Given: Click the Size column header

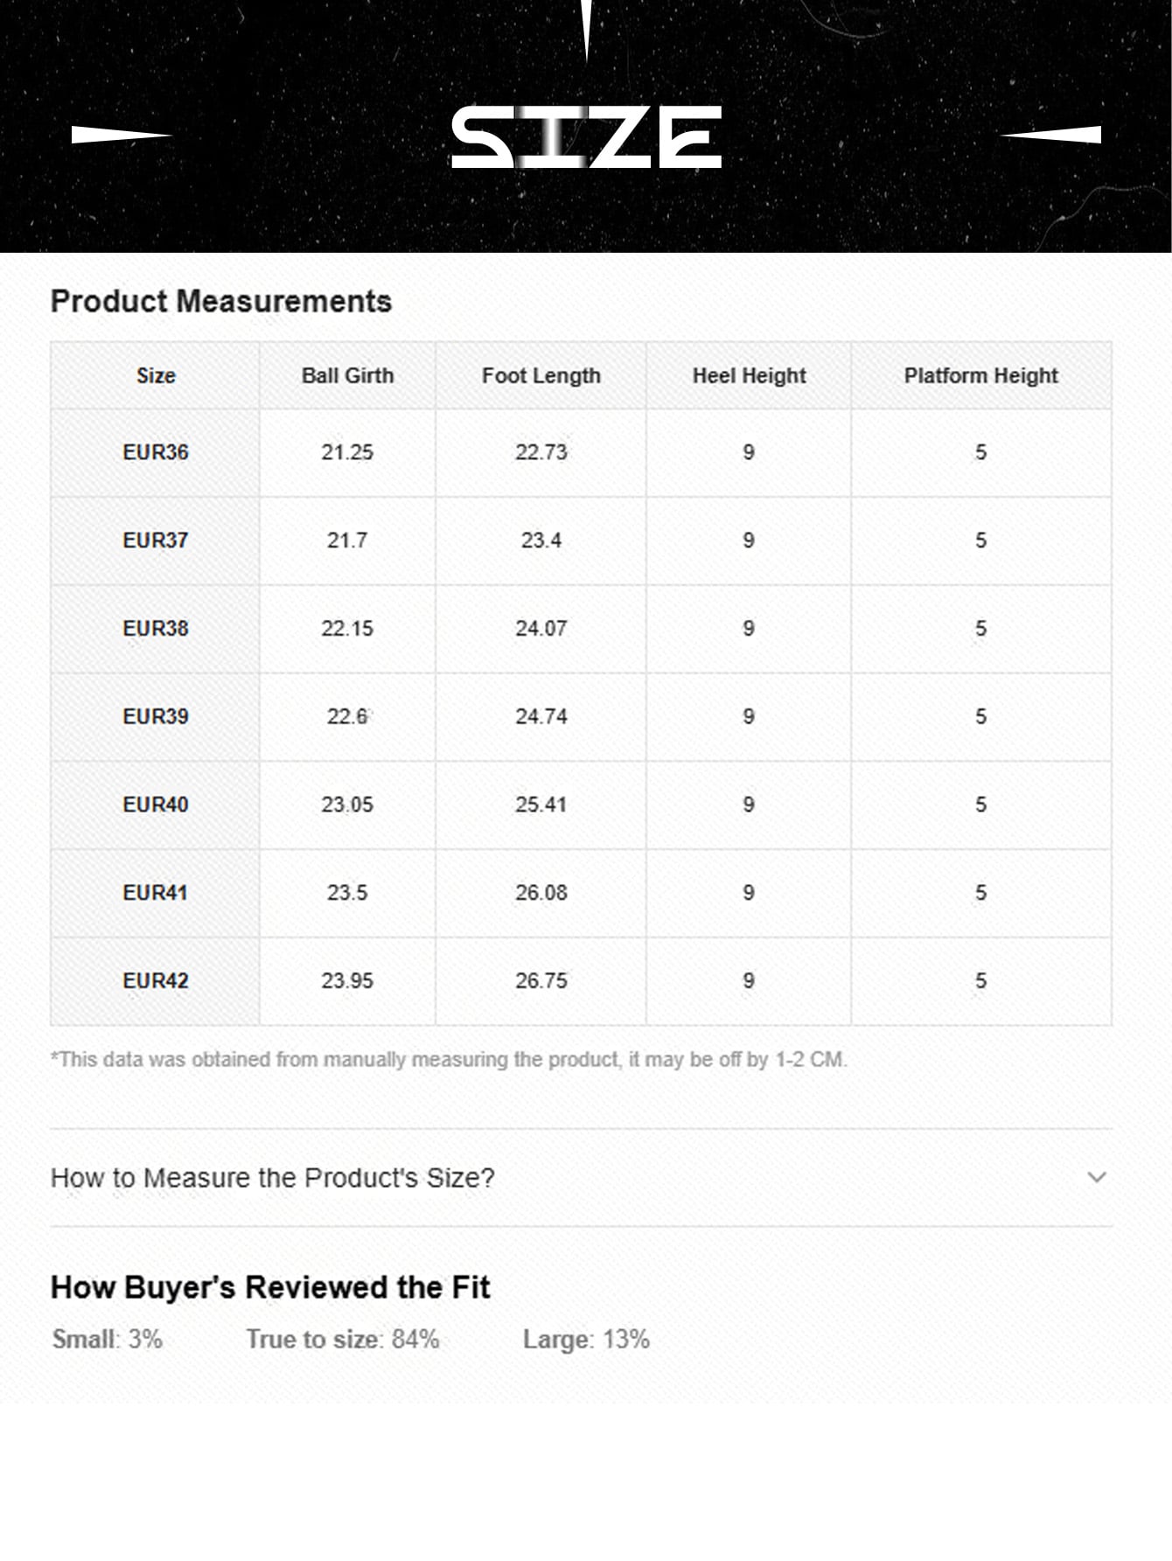Looking at the screenshot, I should coord(156,376).
